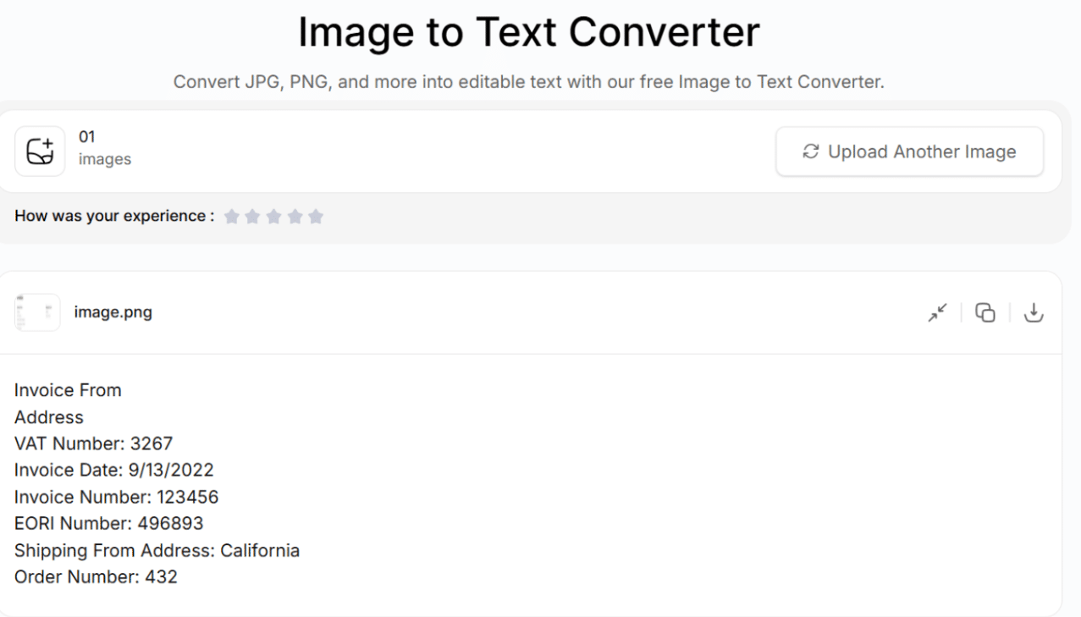
Task: Rate experience with the third star
Action: coord(273,217)
